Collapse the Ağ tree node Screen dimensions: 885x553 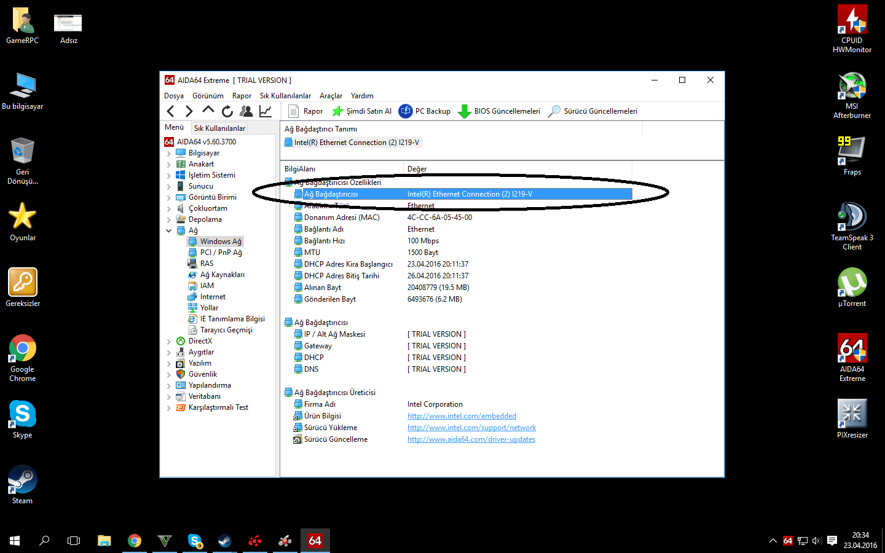pyautogui.click(x=169, y=230)
